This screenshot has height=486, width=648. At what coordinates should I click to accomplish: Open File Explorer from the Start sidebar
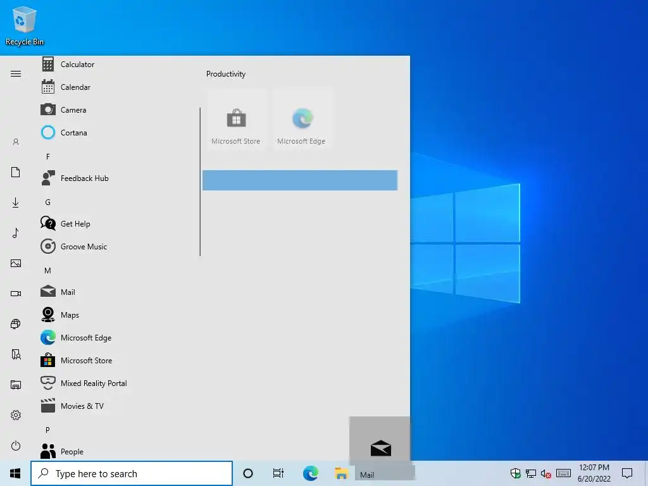click(16, 385)
